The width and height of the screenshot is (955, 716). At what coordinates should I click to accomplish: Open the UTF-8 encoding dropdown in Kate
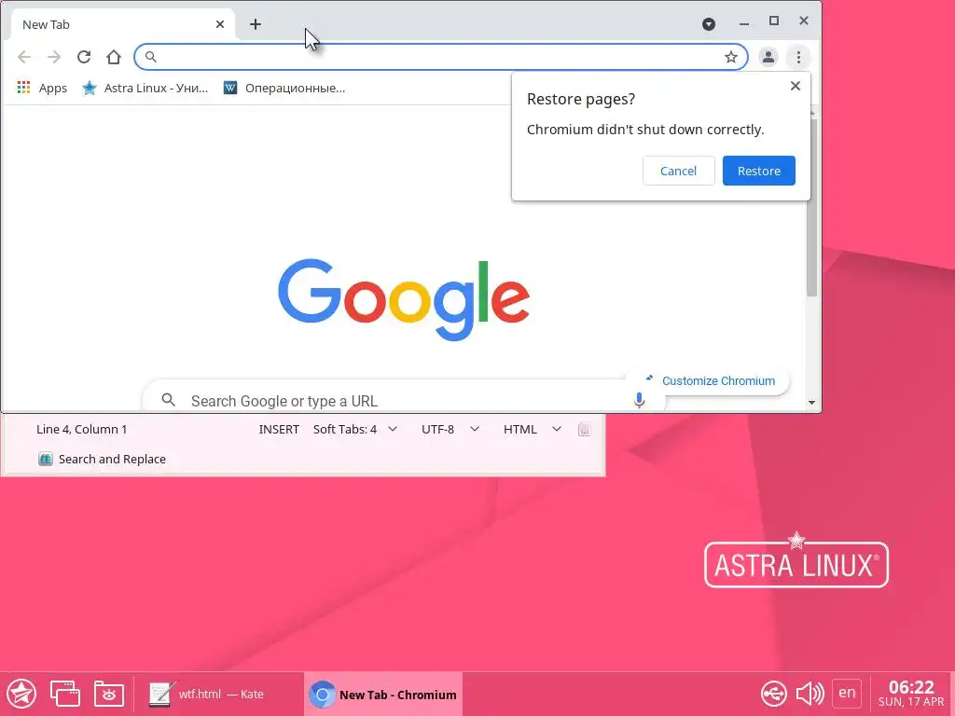coord(450,429)
